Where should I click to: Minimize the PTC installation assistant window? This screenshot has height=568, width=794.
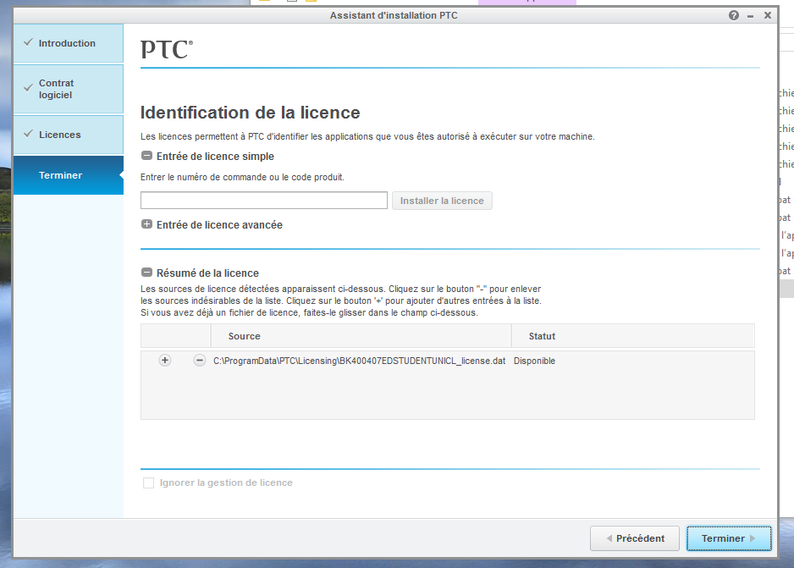(751, 16)
